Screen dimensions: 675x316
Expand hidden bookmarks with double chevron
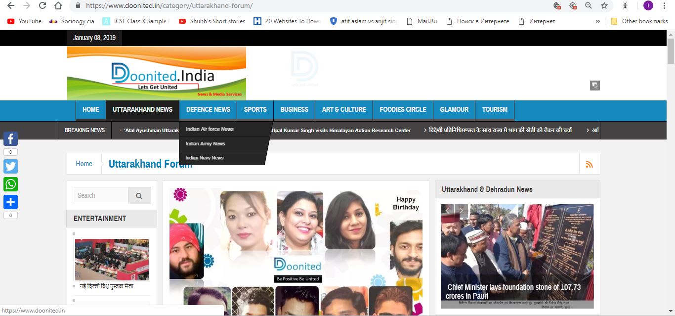(x=598, y=21)
